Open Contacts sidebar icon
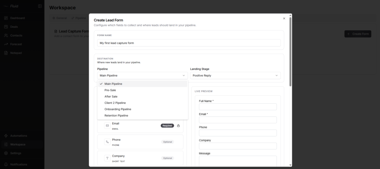 (6, 36)
